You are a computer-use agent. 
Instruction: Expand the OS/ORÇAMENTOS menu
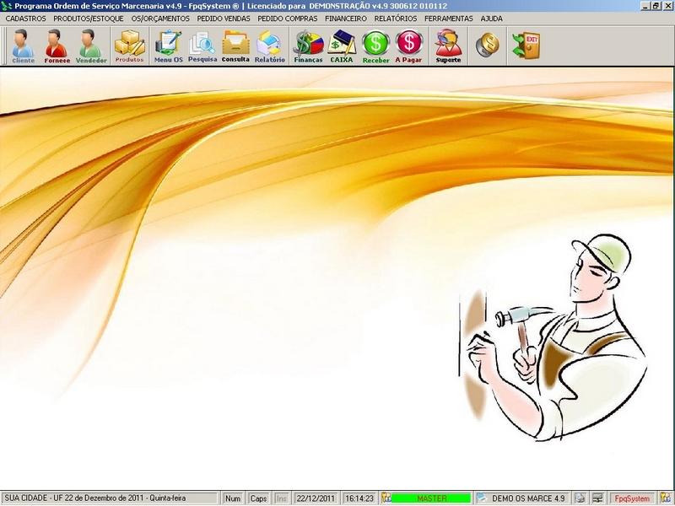160,18
